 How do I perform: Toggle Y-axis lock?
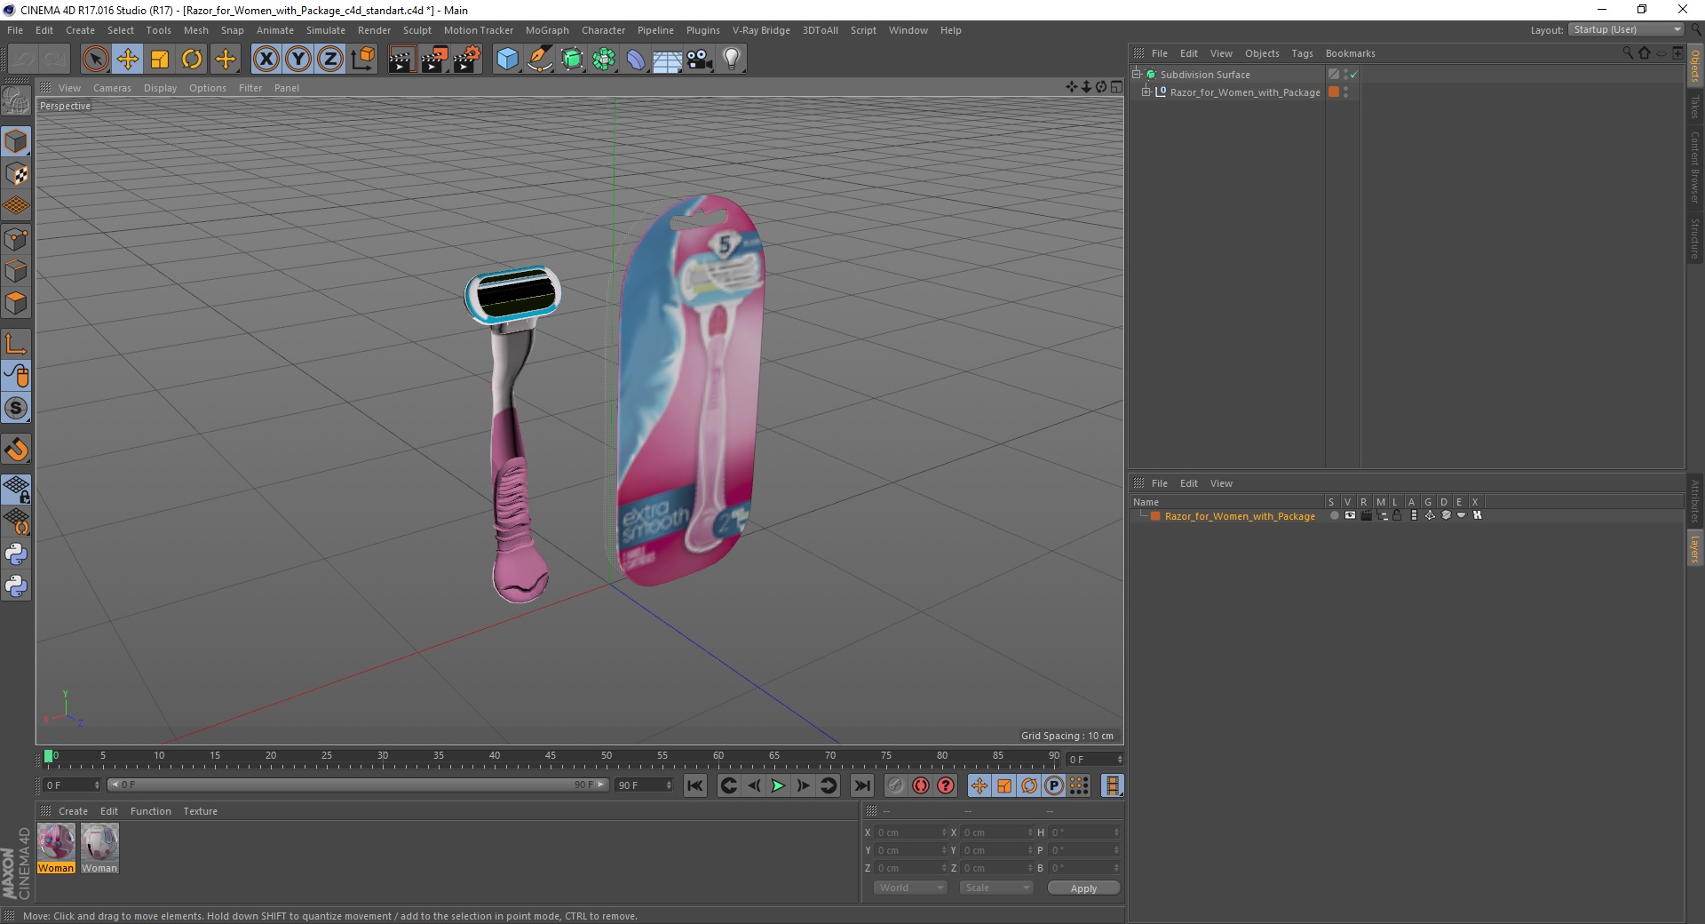pos(298,60)
